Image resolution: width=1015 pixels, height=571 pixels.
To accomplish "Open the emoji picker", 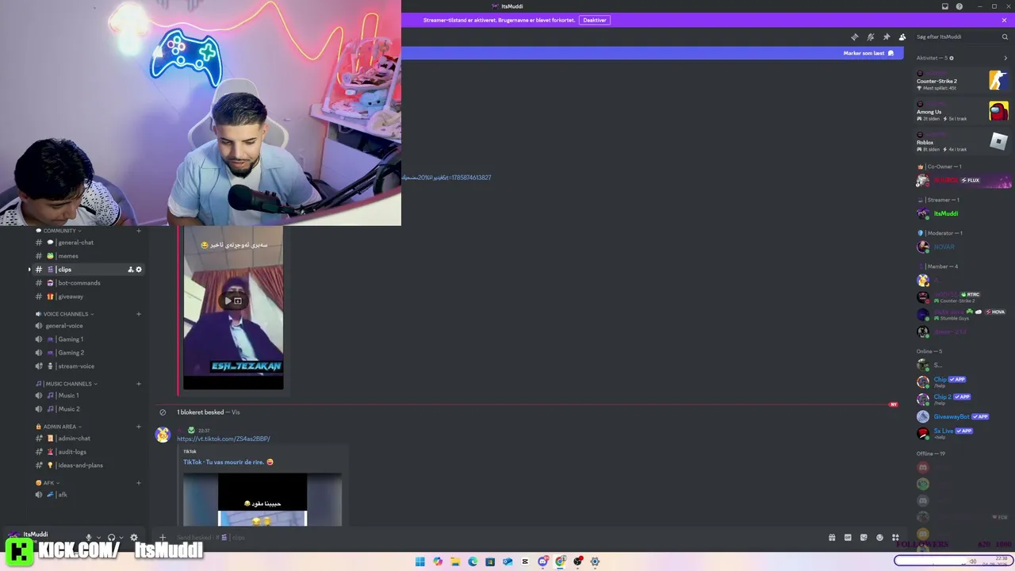I will point(879,538).
